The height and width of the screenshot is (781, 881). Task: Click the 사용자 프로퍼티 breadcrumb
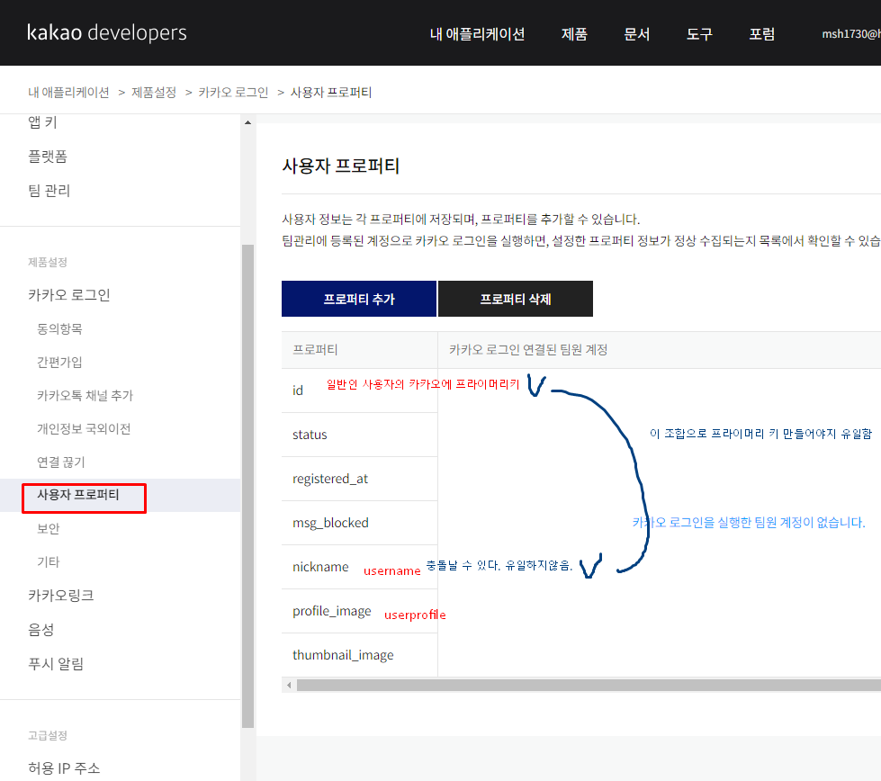(331, 92)
